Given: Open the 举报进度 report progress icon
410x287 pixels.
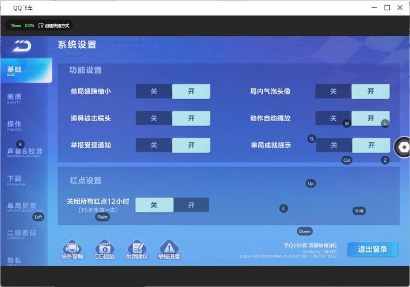Looking at the screenshot, I should point(169,248).
